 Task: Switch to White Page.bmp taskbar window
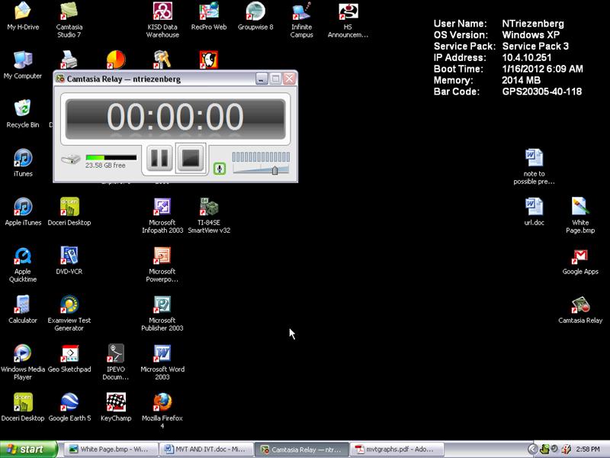tap(111, 450)
